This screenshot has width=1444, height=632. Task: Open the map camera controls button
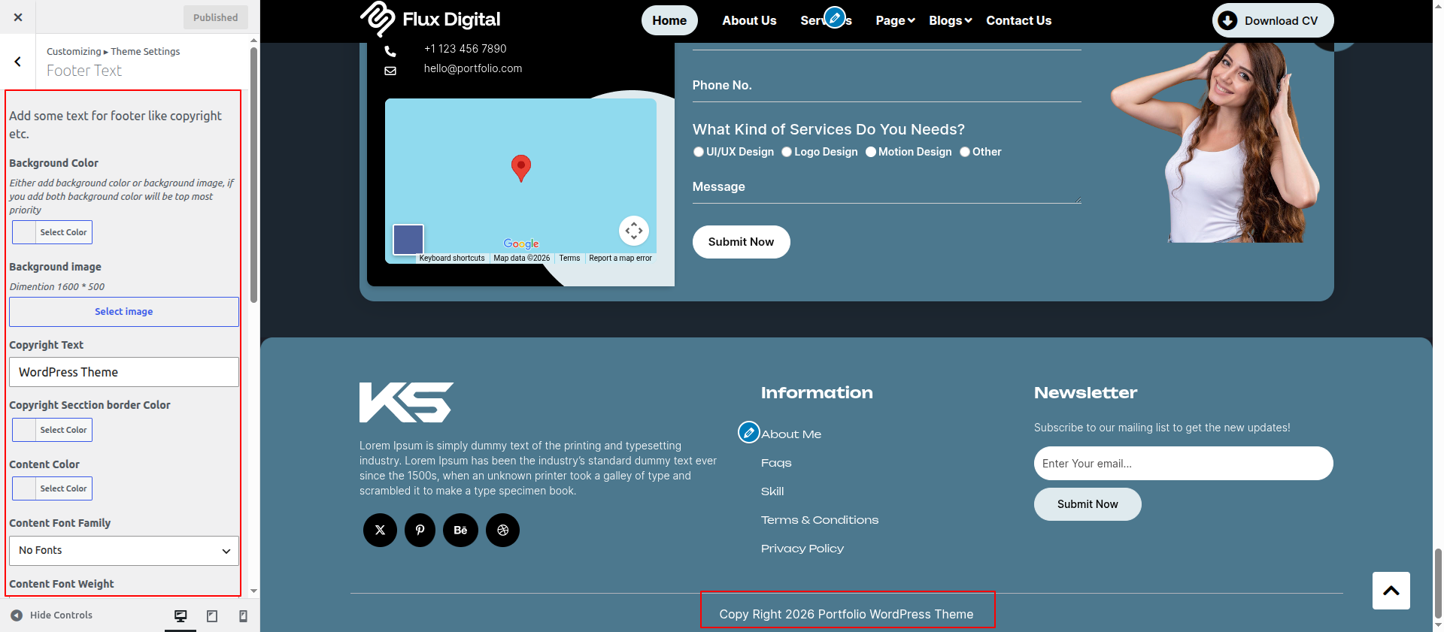(634, 231)
